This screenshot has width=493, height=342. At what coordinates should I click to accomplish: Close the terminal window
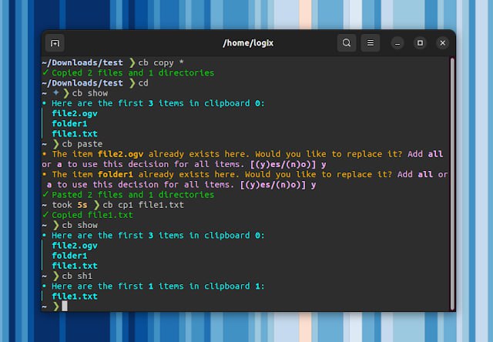click(x=441, y=43)
